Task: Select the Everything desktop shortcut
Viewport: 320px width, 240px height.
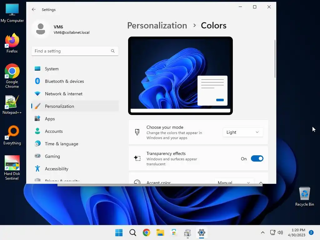Action: coord(12,135)
